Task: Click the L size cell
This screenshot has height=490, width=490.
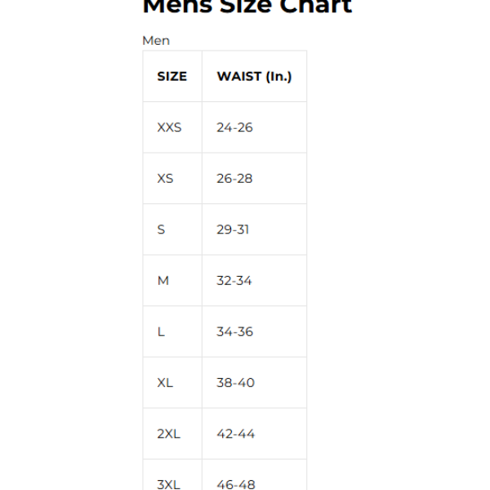Action: pyautogui.click(x=161, y=332)
